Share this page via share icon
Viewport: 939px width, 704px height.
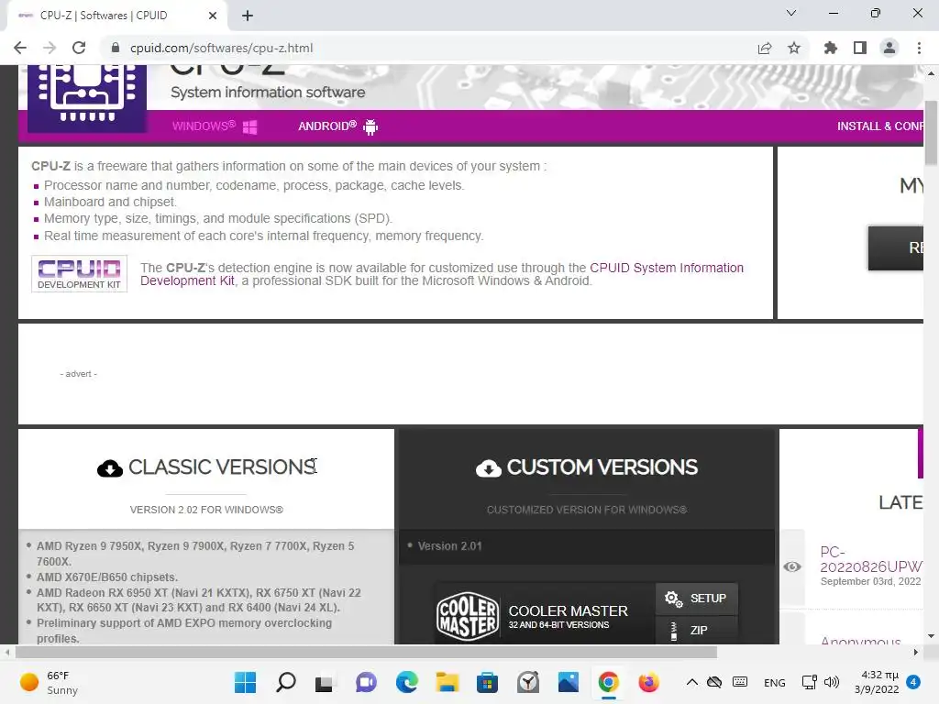tap(765, 48)
